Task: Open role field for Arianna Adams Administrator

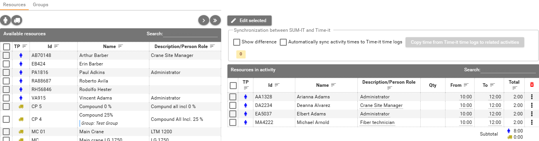Action: (375, 97)
